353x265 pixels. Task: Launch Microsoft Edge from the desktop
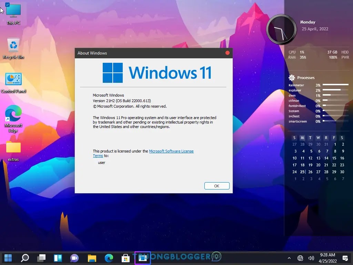pos(13,119)
